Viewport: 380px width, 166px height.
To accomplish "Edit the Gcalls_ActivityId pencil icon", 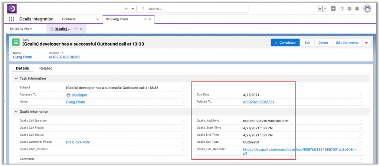I will coord(361,121).
